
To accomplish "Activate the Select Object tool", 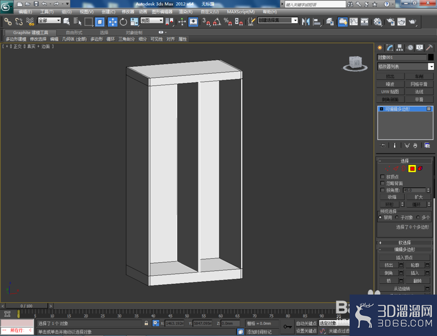I will [x=66, y=21].
